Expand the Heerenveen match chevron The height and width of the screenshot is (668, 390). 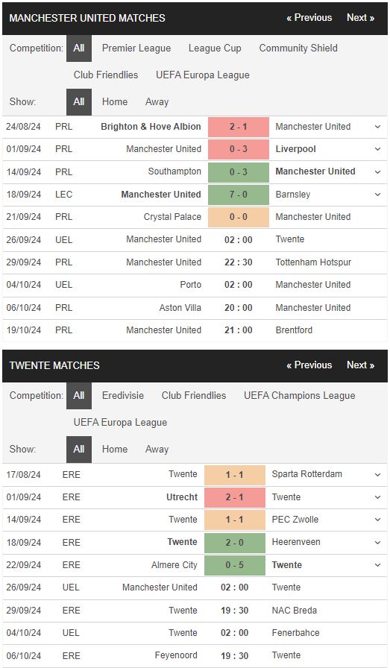coord(377,542)
